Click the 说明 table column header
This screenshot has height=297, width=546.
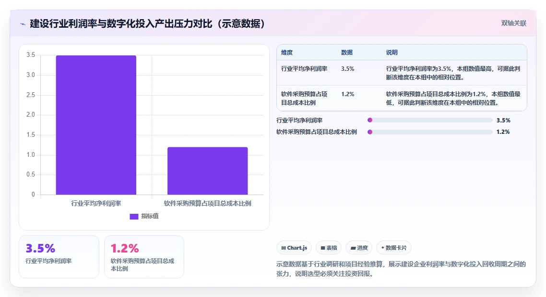click(x=392, y=53)
